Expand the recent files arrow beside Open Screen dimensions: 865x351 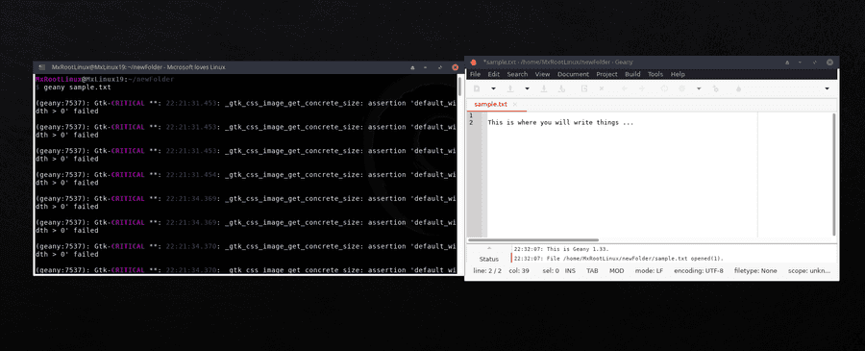pyautogui.click(x=528, y=88)
